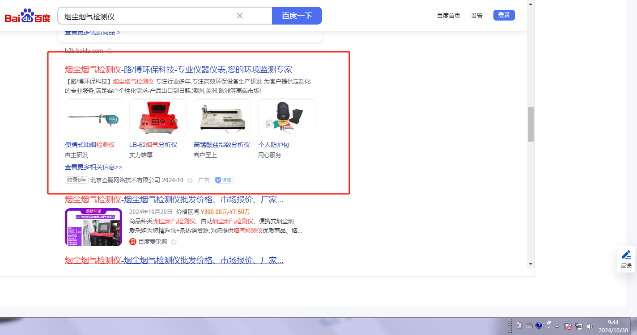The width and height of the screenshot is (637, 335).
Task: Click the 百度一下 search button
Action: pyautogui.click(x=297, y=16)
